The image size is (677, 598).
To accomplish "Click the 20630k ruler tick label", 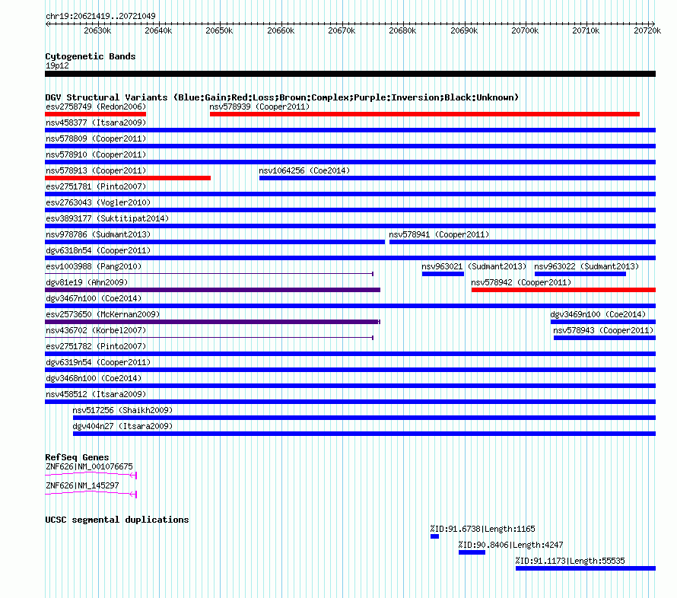I will 97,30.
